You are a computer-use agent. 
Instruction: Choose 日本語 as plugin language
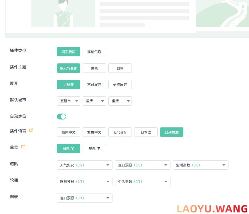pos(146,132)
